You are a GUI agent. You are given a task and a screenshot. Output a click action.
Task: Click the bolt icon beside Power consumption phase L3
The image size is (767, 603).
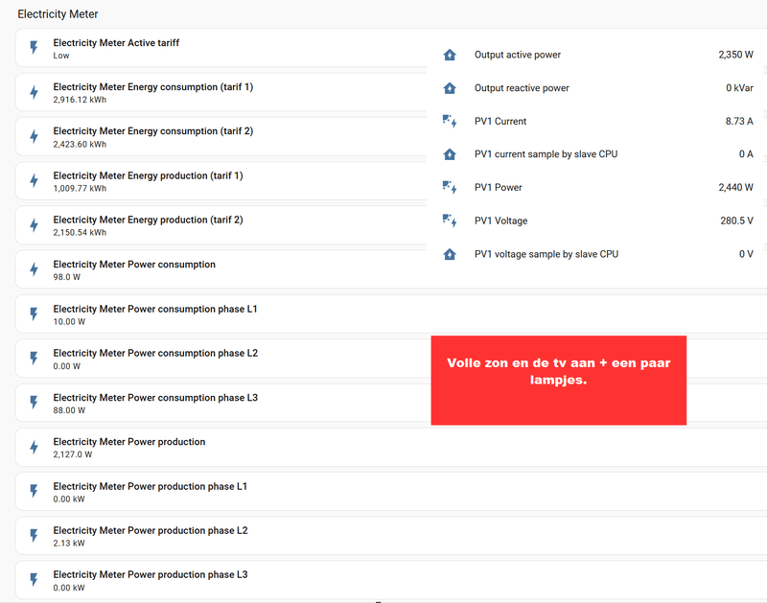point(35,403)
